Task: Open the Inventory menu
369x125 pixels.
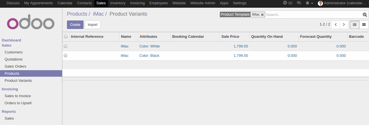Action: 118,3
